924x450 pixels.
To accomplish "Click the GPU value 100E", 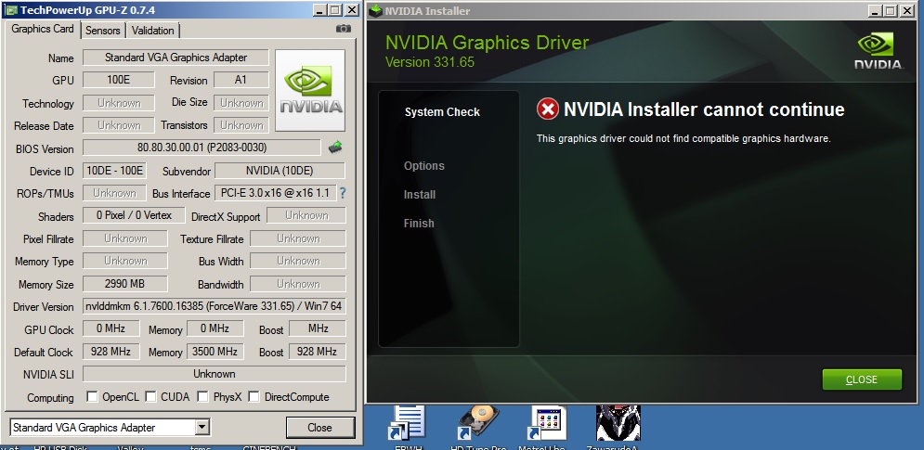I will coord(119,80).
